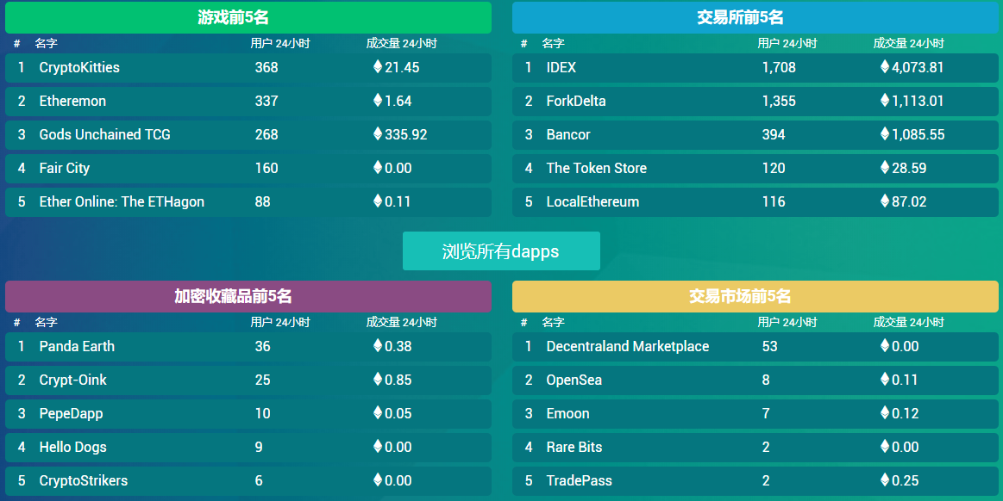Open the Emoon marketplace row
The width and height of the screenshot is (1003, 501).
[755, 413]
